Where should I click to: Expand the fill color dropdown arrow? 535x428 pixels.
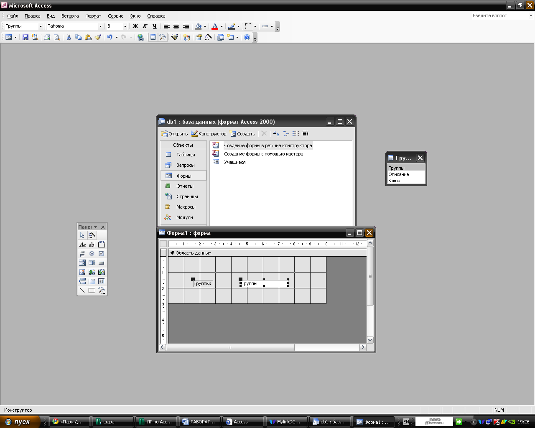(205, 26)
